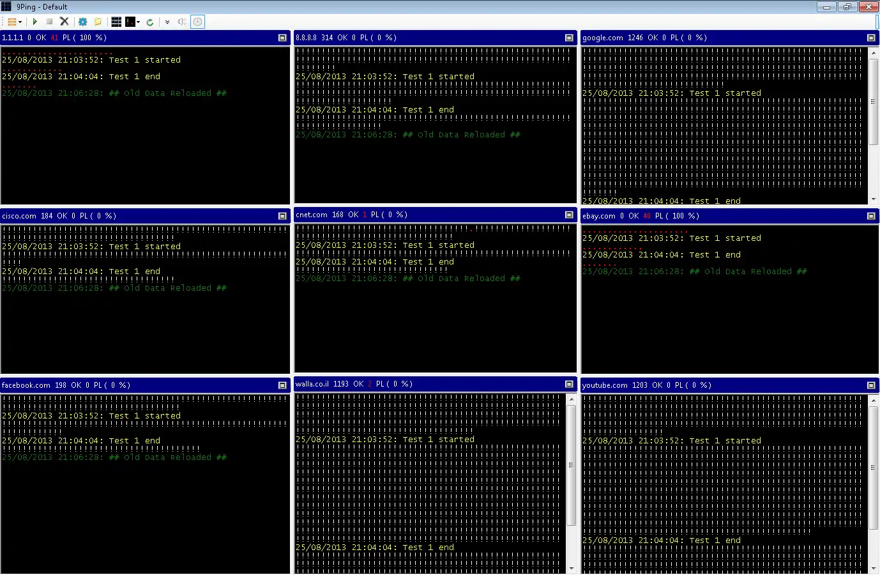Click scroll-up arrow in youtube.com pane

coord(874,399)
